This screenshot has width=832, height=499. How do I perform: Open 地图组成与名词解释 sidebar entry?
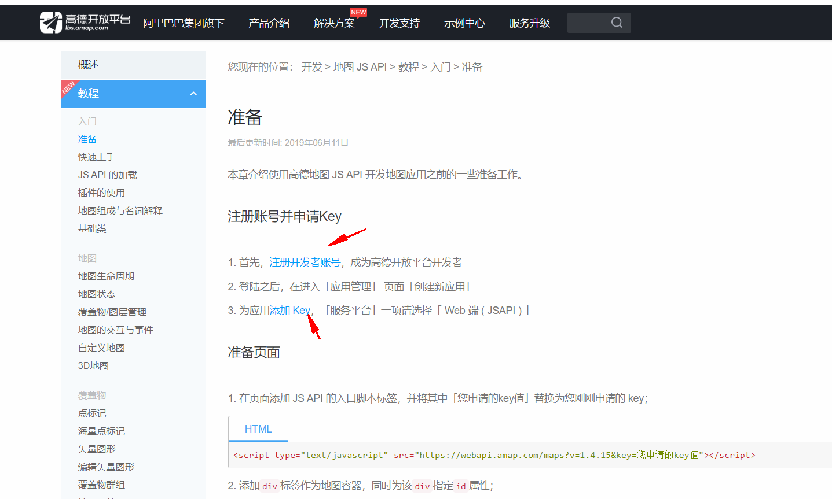120,211
